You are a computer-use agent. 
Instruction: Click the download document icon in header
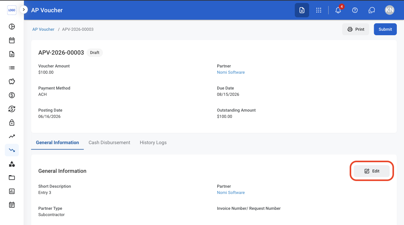tap(302, 10)
